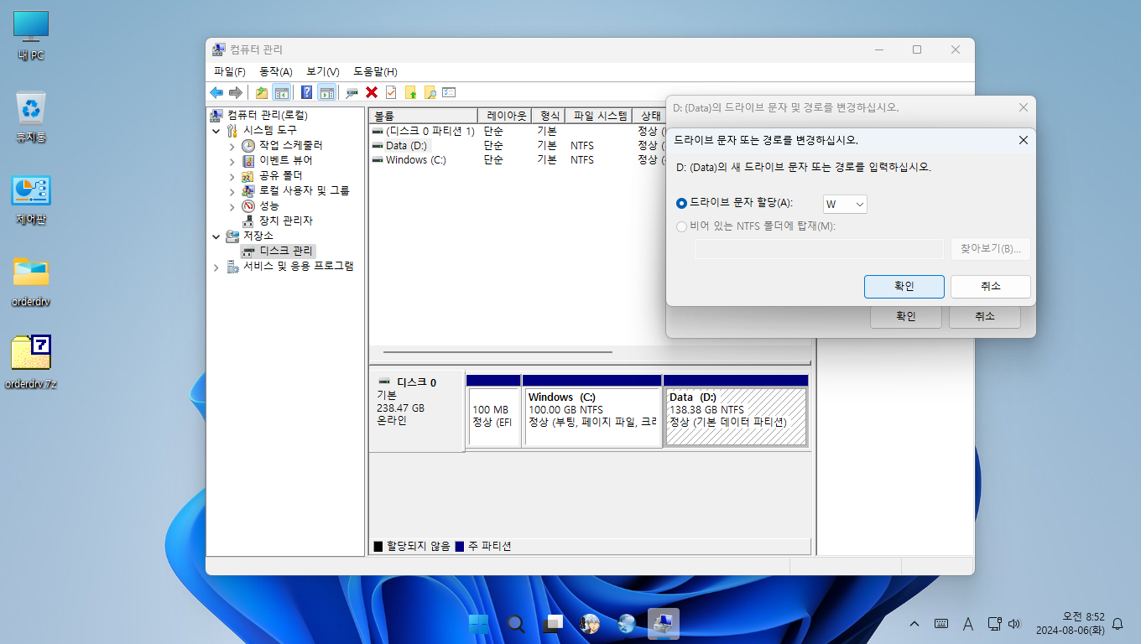
Task: Click the Computer Management taskbar icon
Action: coord(664,623)
